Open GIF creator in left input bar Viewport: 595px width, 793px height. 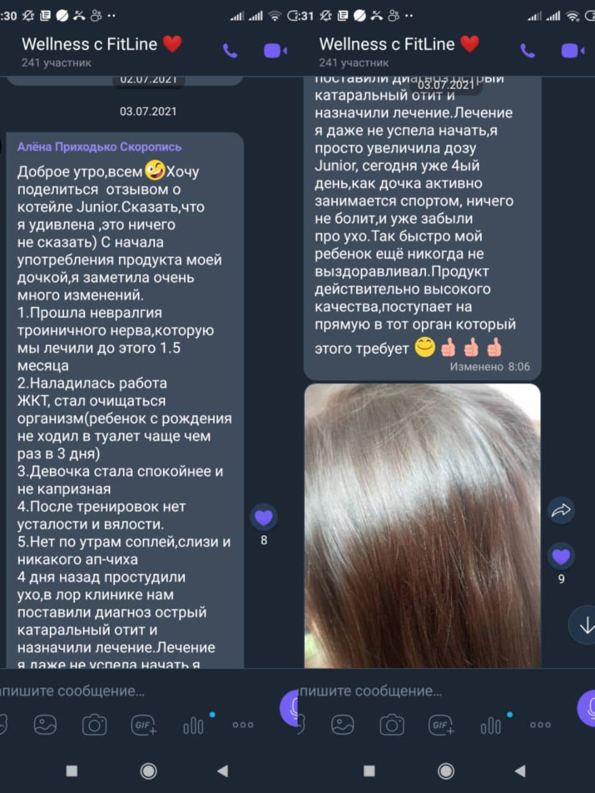click(144, 724)
